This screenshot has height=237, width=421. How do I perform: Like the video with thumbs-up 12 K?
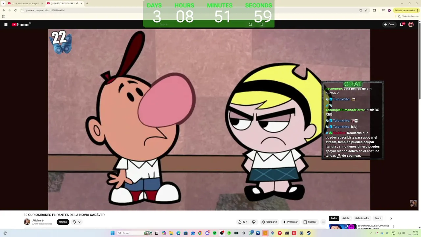243,222
